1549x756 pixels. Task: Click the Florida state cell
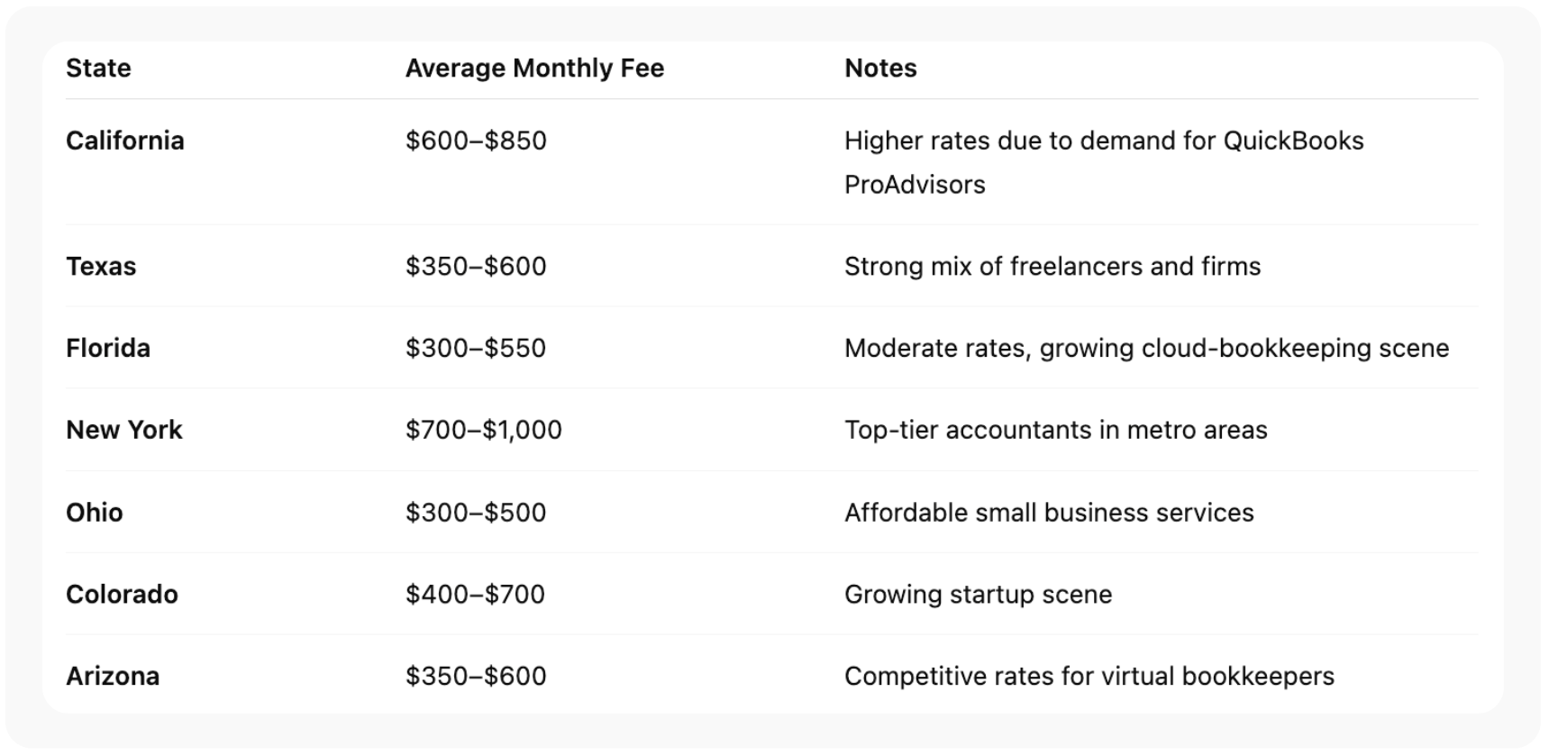pyautogui.click(x=108, y=349)
